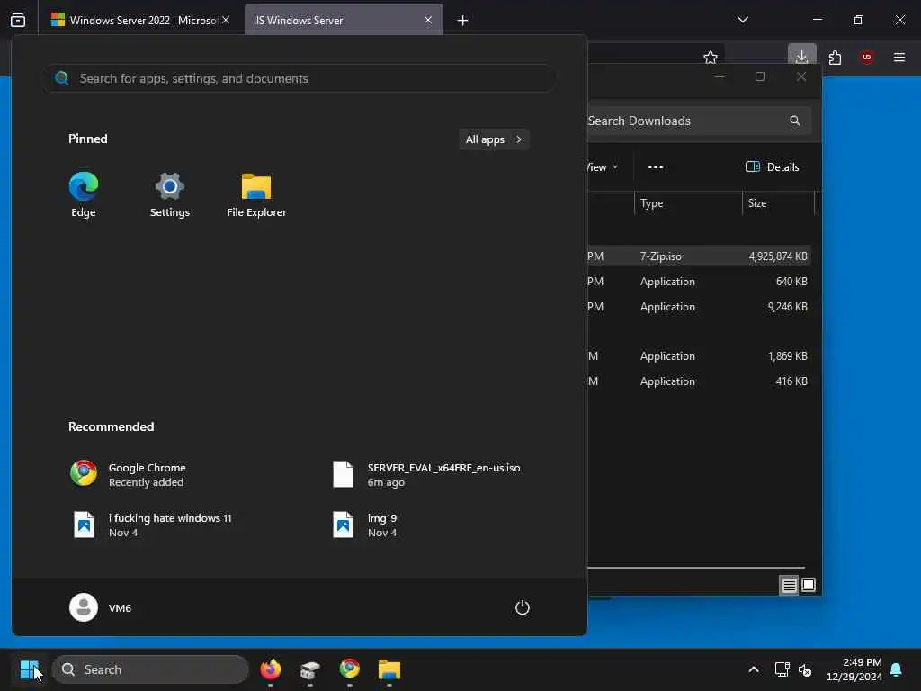Sort files by the Size column
This screenshot has height=691, width=921.
[778, 203]
